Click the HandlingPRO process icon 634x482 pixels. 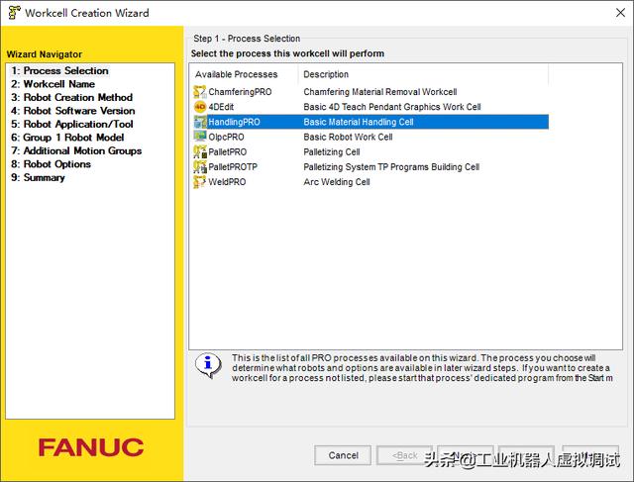(x=200, y=122)
